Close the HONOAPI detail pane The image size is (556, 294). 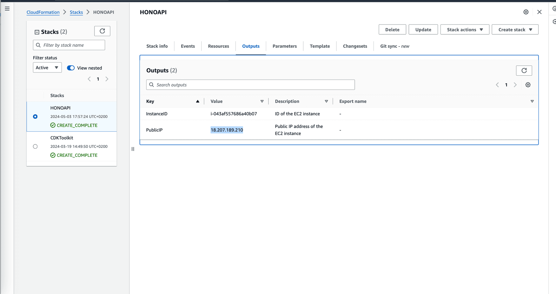click(539, 12)
